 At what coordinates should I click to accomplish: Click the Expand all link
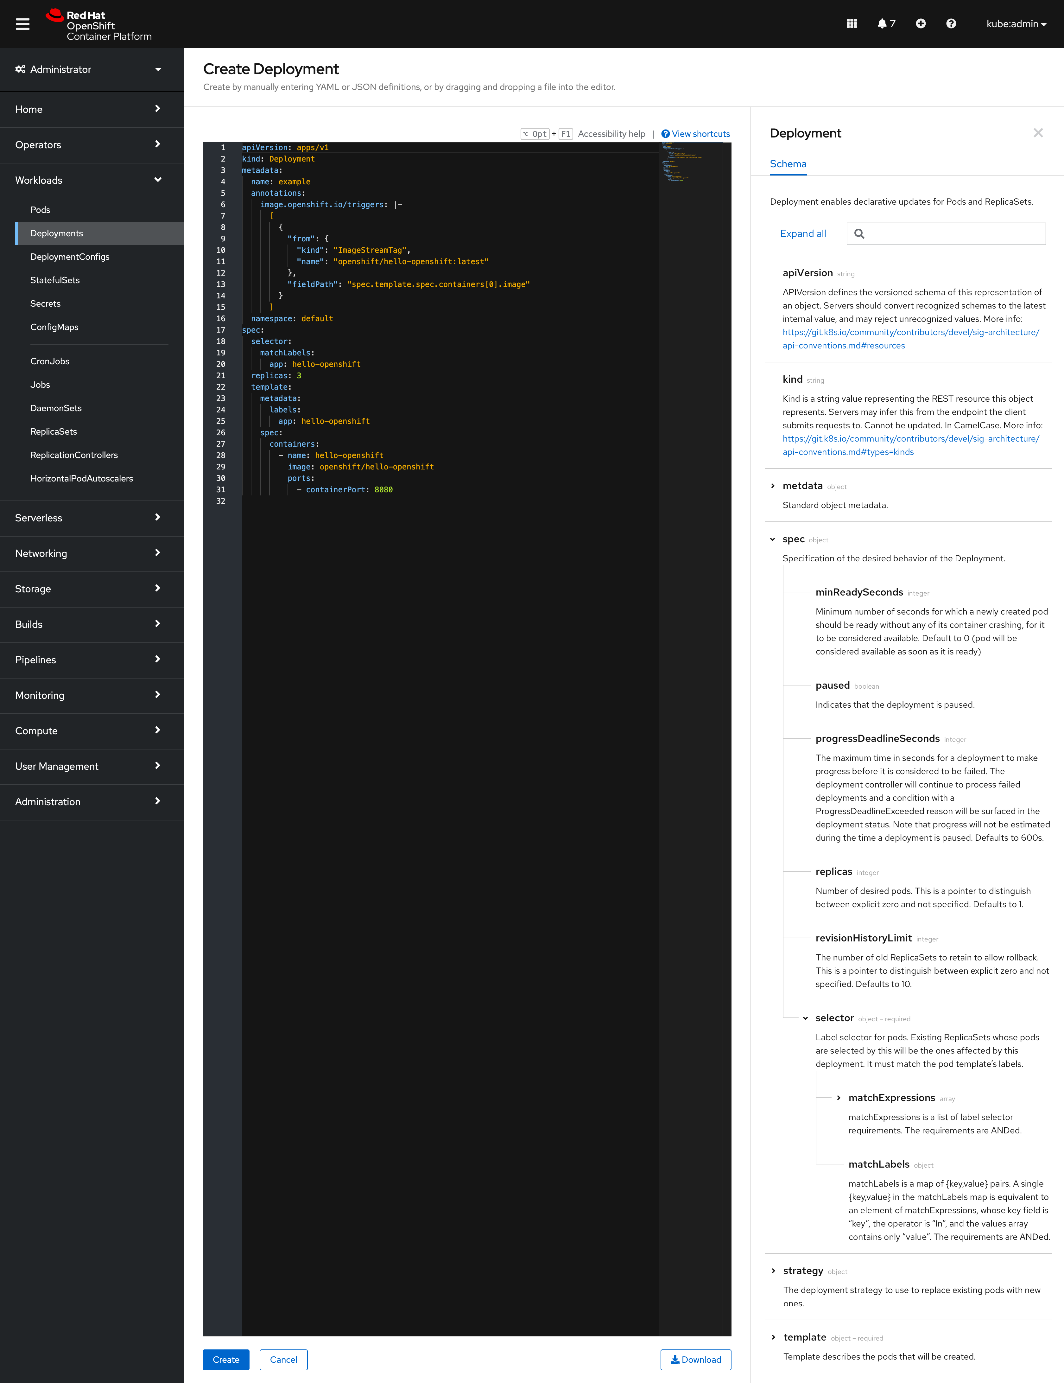click(x=802, y=234)
